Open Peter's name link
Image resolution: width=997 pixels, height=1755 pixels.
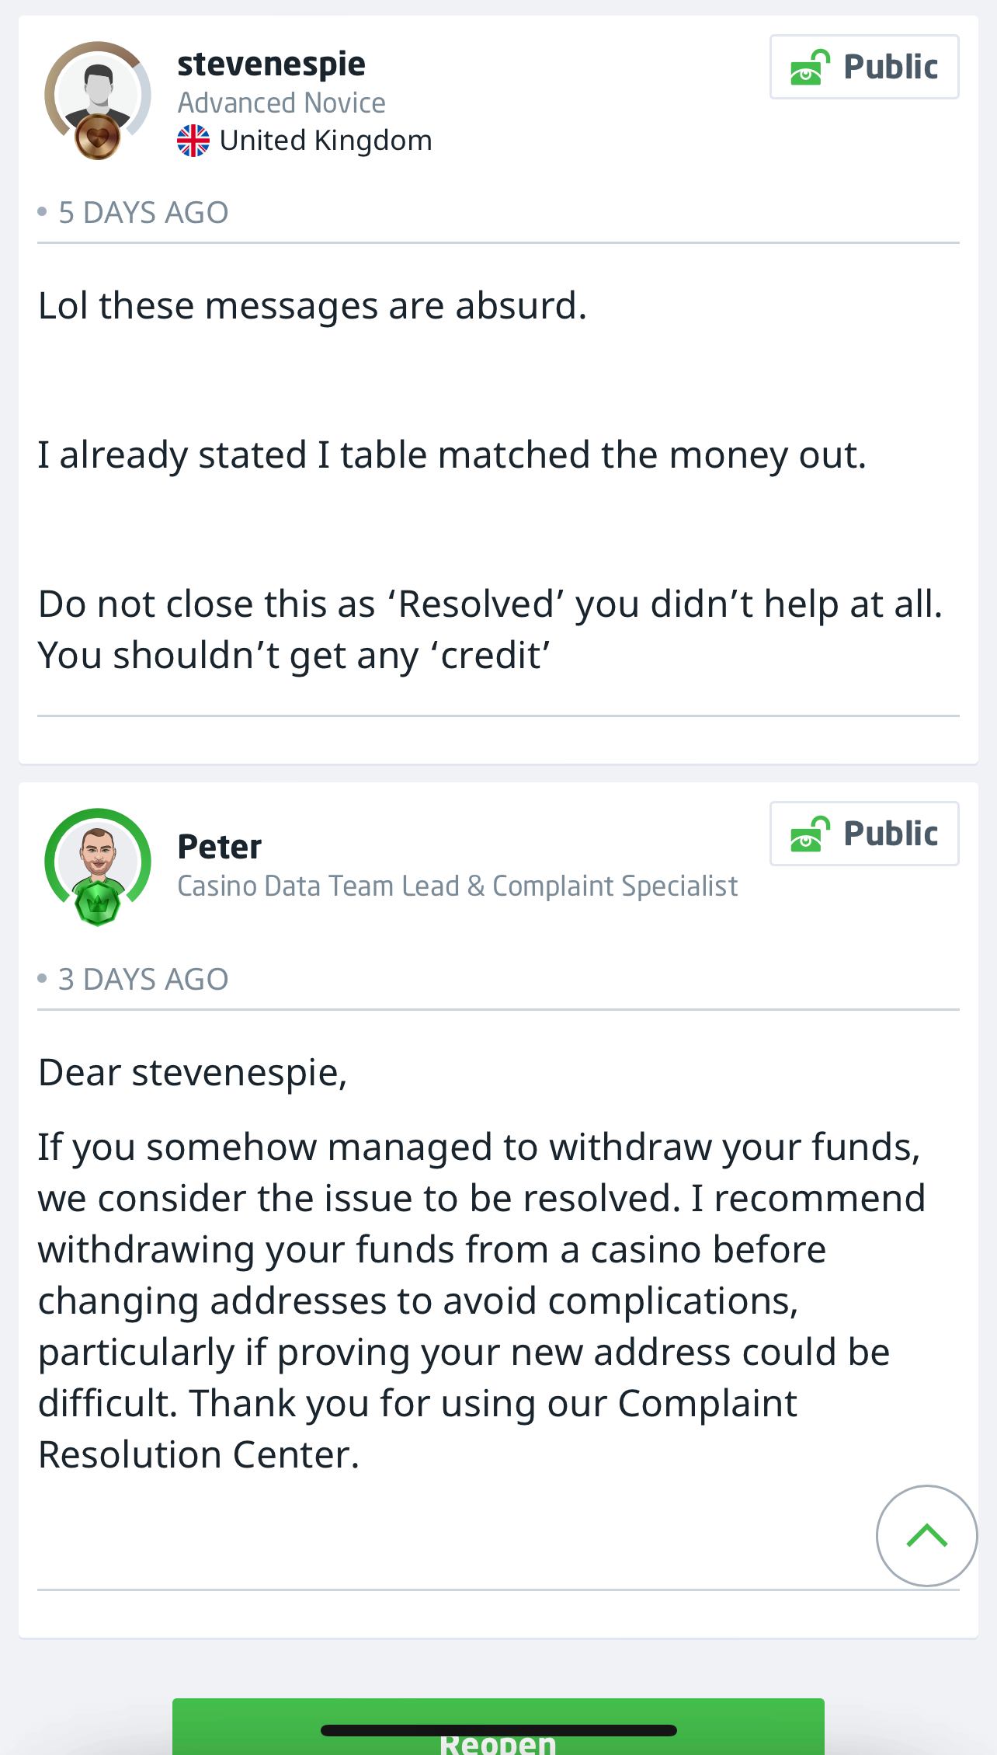point(219,847)
